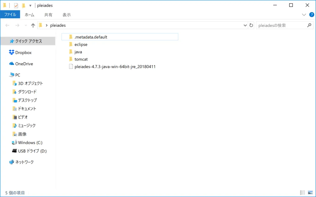Switch to large icons view in the status bar

tap(310, 193)
